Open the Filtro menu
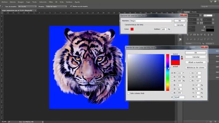Screen dimensions: 219x123 [x=51, y=2]
